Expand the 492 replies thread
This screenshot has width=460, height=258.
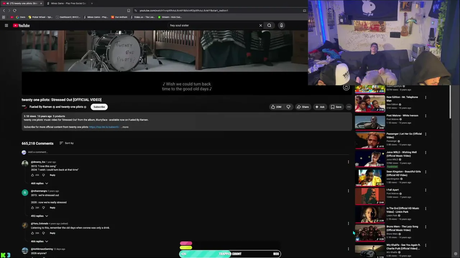click(39, 216)
